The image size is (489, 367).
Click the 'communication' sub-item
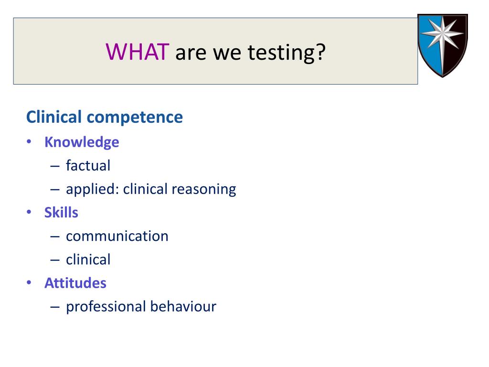coord(117,236)
